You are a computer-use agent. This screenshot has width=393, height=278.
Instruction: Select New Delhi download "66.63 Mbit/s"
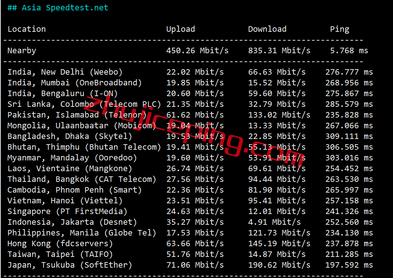(277, 72)
